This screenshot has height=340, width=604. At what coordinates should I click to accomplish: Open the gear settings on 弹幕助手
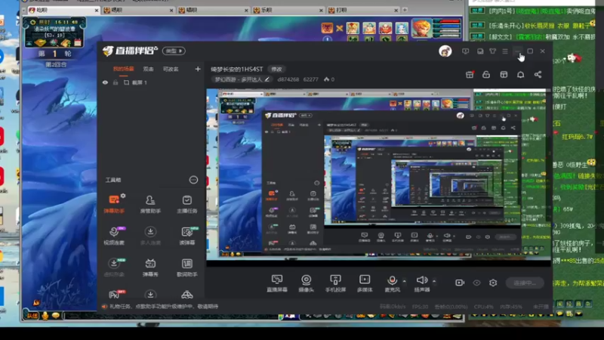click(x=123, y=196)
